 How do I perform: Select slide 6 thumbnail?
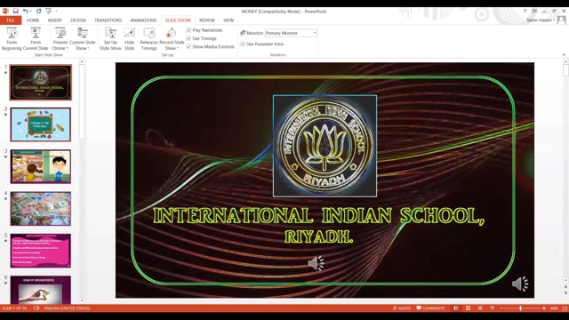coord(41,290)
